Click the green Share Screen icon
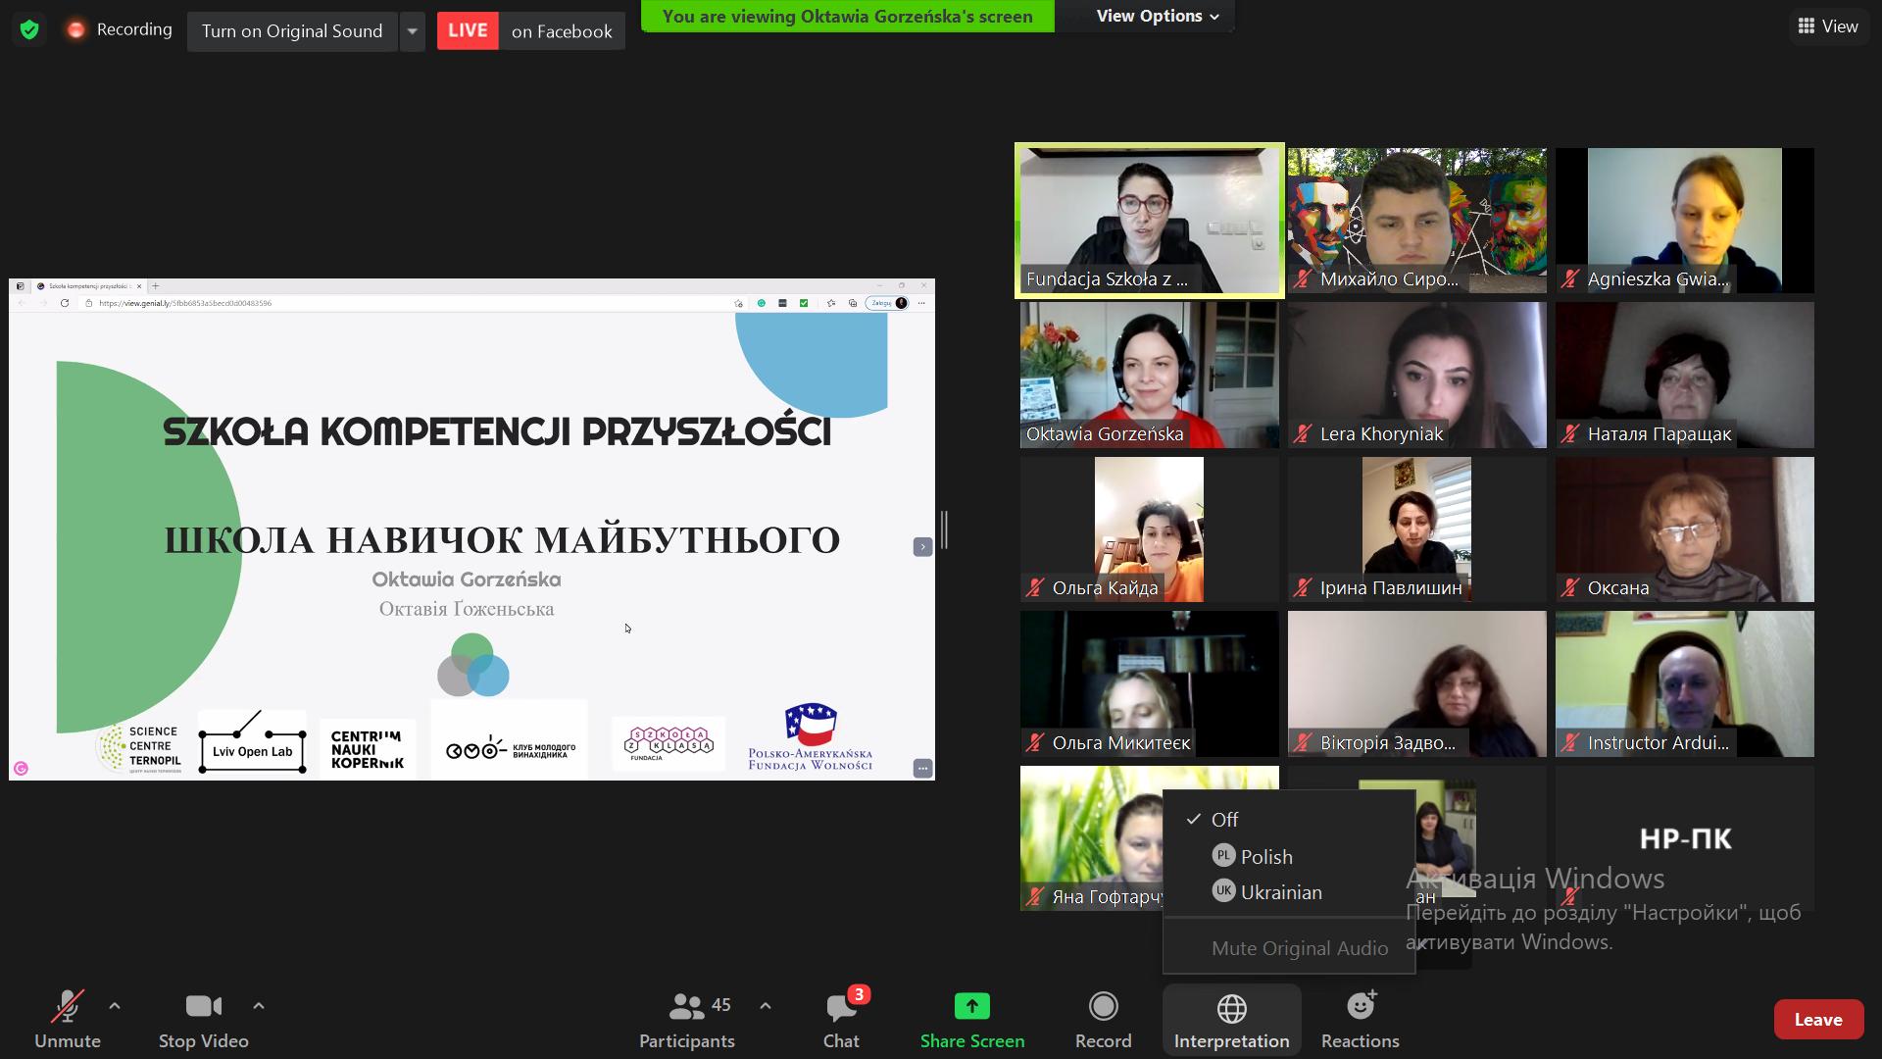This screenshot has height=1059, width=1882. [971, 1006]
